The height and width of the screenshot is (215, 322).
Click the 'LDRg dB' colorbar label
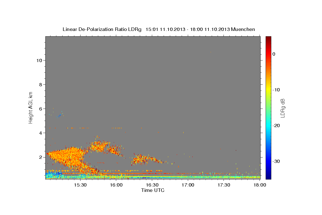(x=282, y=108)
